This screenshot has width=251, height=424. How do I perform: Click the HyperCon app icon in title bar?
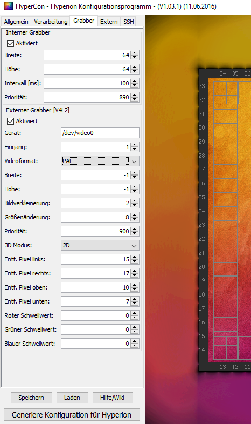coord(9,6)
